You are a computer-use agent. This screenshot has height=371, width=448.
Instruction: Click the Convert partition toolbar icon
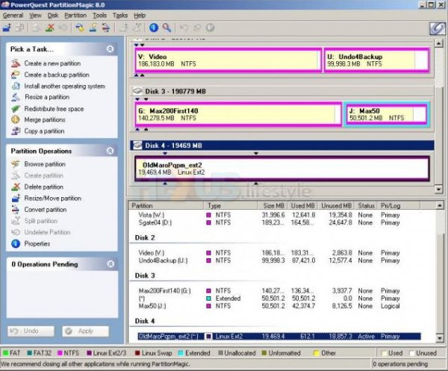(106, 28)
